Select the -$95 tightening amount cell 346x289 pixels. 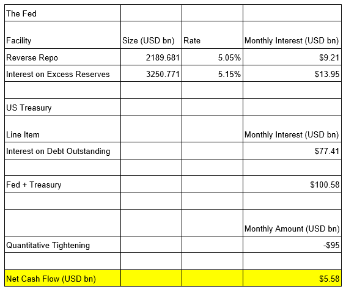point(292,244)
